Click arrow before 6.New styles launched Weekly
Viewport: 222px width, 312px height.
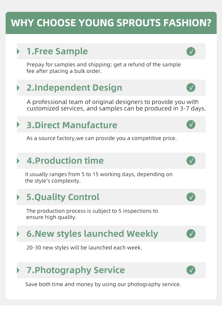[18, 234]
